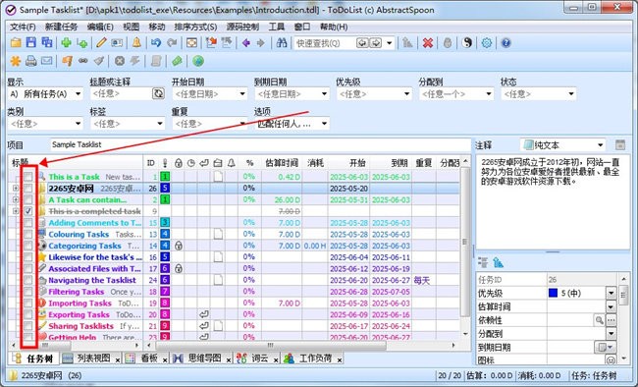The height and width of the screenshot is (387, 638).
Task: Click the comments panel layout icon beside 纯文本
Action: click(620, 144)
